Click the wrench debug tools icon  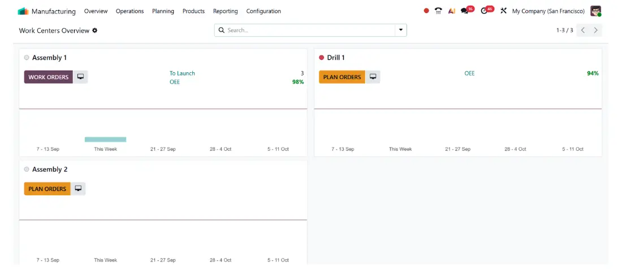[x=503, y=11]
